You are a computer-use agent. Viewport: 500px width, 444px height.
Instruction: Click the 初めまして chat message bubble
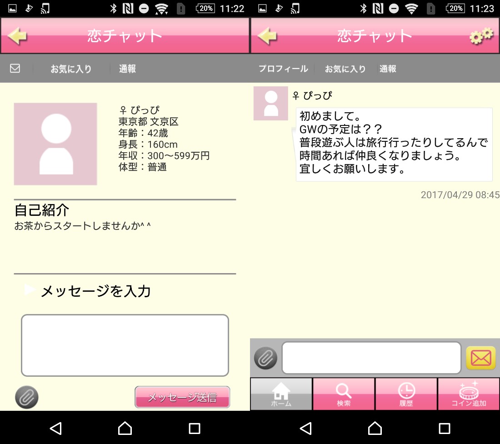click(394, 145)
